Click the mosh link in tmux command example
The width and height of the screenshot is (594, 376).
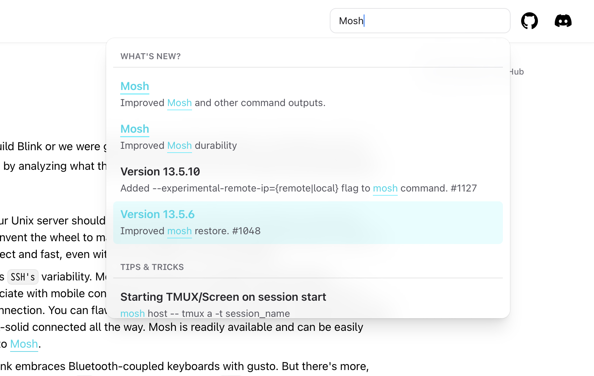pyautogui.click(x=132, y=313)
